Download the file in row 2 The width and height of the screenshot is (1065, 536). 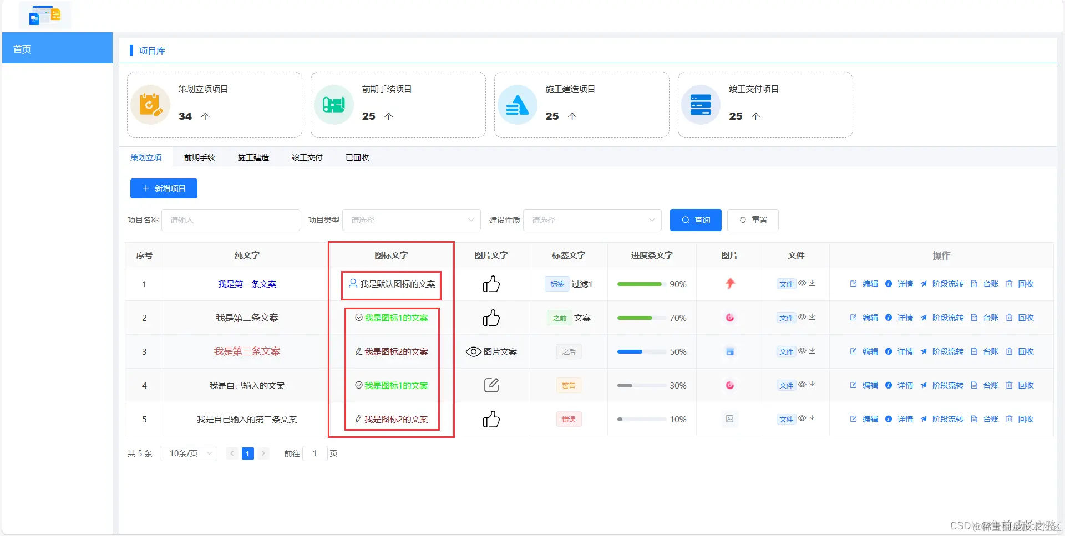click(x=812, y=317)
